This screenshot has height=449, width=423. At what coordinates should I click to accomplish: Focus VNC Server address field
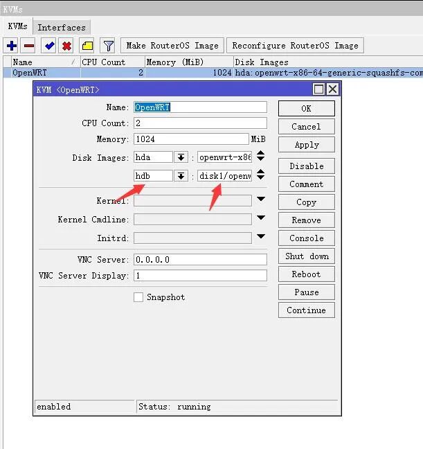pos(200,260)
